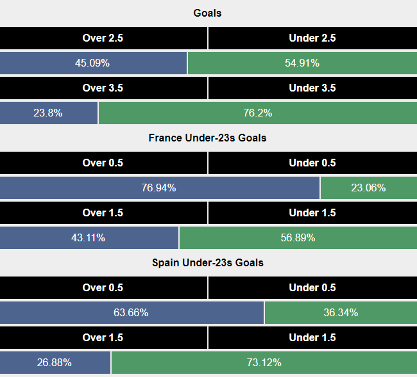This screenshot has height=377, width=417.
Task: Select the 56.89% green bar segment
Action: point(298,237)
